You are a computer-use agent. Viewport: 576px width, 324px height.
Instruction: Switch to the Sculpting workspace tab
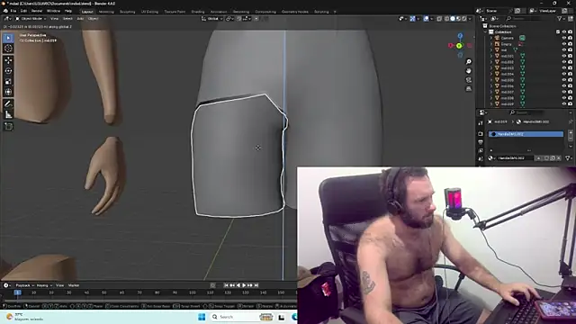[128, 12]
